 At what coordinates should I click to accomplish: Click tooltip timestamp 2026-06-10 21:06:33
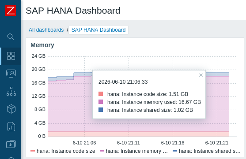tap(123, 82)
